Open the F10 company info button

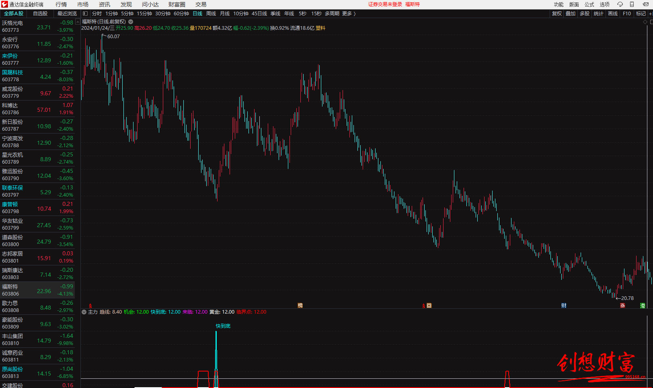point(627,14)
